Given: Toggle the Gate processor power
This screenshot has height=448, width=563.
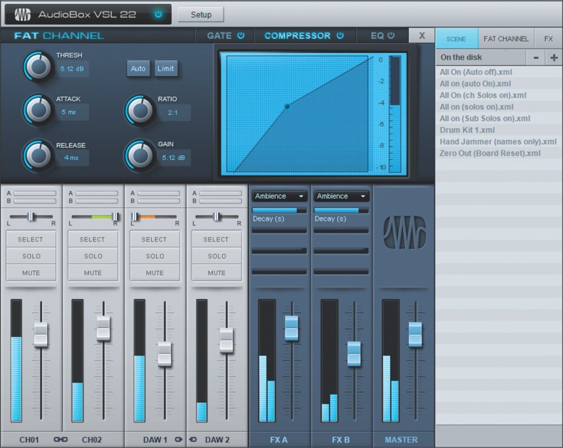Looking at the screenshot, I should click(240, 35).
